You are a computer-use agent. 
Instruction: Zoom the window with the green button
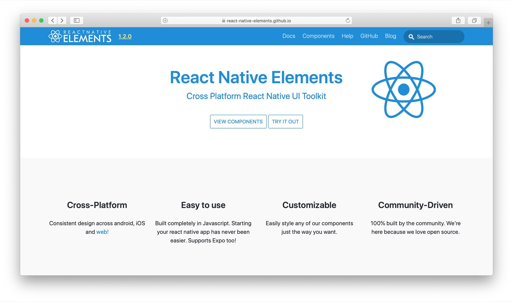(x=41, y=21)
